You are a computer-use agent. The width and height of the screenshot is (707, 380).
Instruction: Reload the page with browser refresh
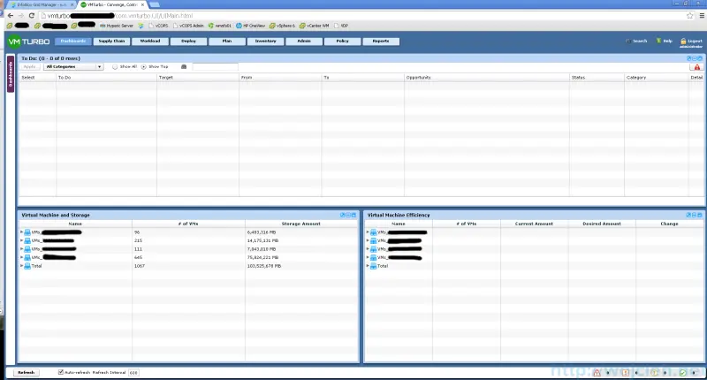click(x=32, y=15)
